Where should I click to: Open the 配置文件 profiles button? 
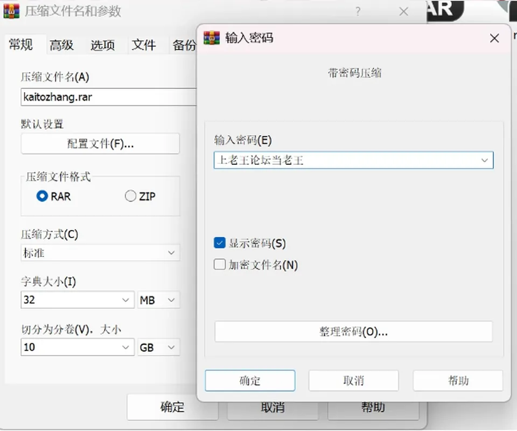point(100,143)
